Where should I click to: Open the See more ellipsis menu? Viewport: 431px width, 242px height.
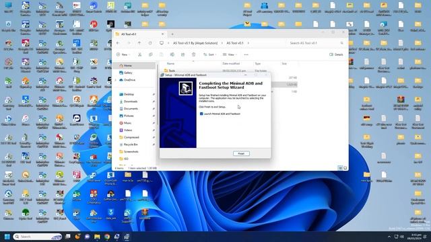(x=246, y=54)
